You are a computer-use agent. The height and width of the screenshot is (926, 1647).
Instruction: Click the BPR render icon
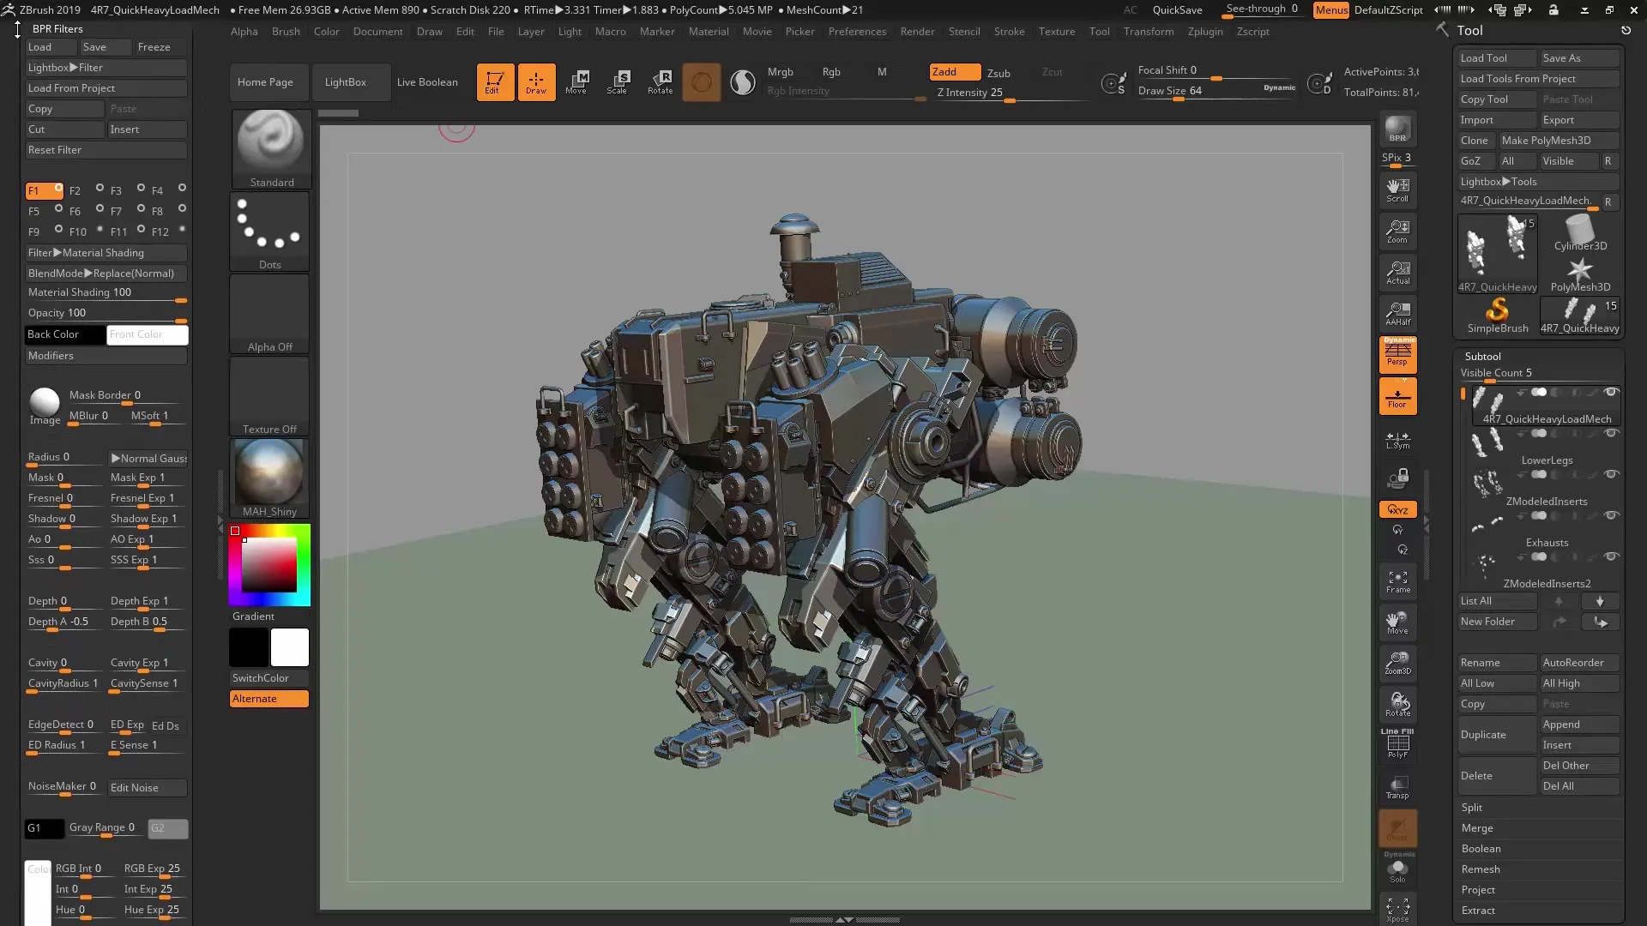coord(1397,129)
